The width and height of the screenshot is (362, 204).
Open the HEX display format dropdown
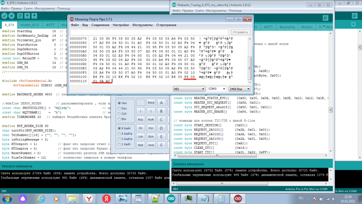(188, 88)
